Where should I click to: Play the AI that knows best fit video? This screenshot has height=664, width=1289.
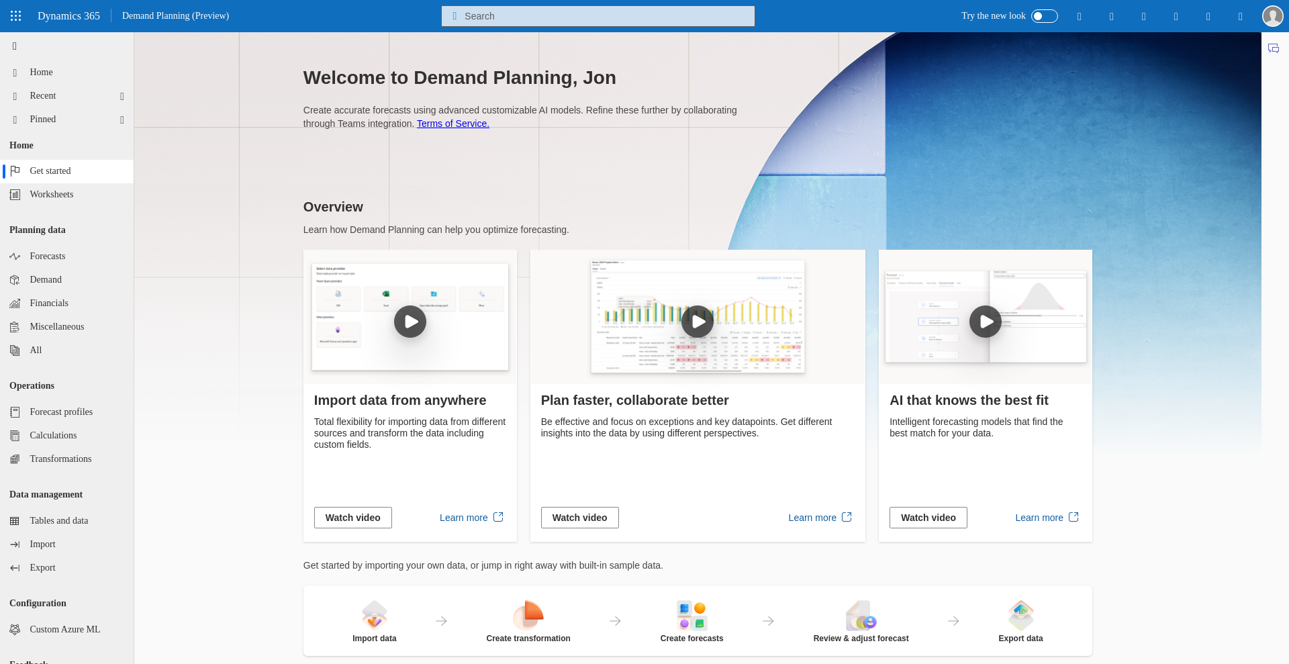coord(985,322)
